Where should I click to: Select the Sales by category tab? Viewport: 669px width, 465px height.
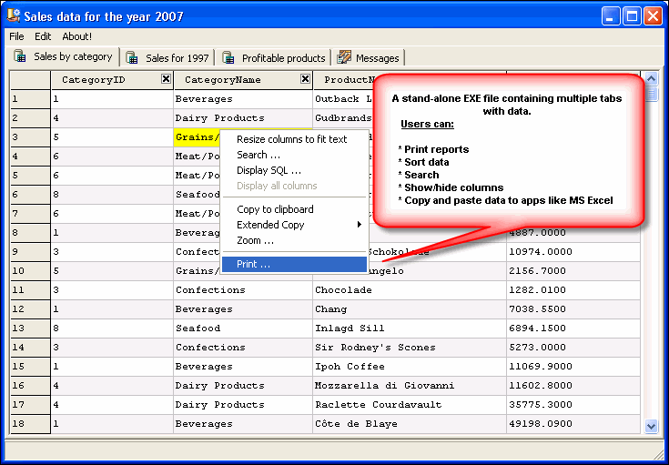coord(63,56)
